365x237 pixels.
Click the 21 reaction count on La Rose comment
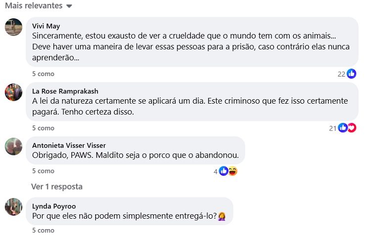(x=332, y=128)
